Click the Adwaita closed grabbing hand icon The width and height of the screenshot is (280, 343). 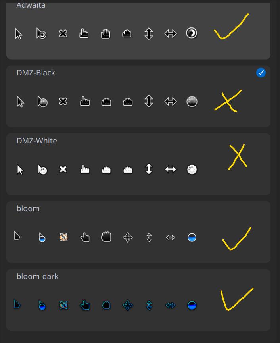127,34
